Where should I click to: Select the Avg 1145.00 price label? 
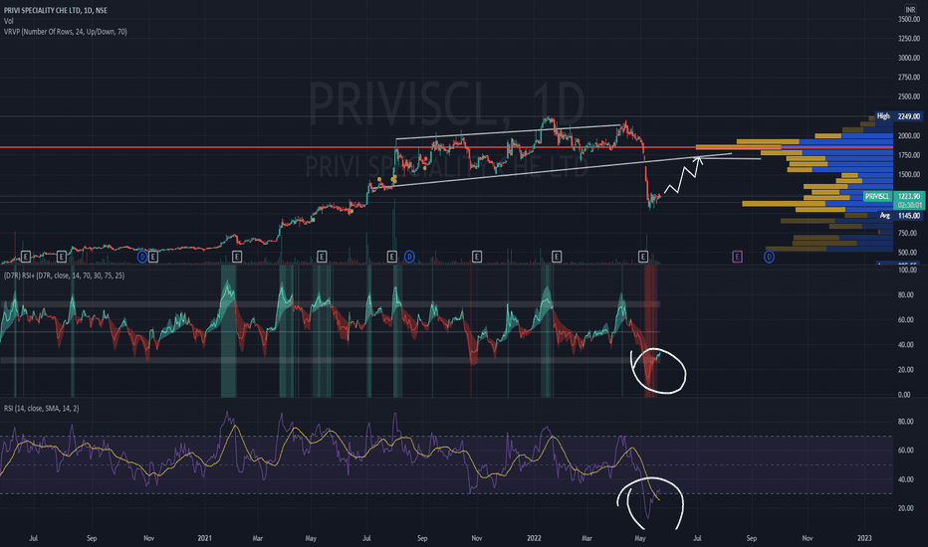click(x=899, y=216)
